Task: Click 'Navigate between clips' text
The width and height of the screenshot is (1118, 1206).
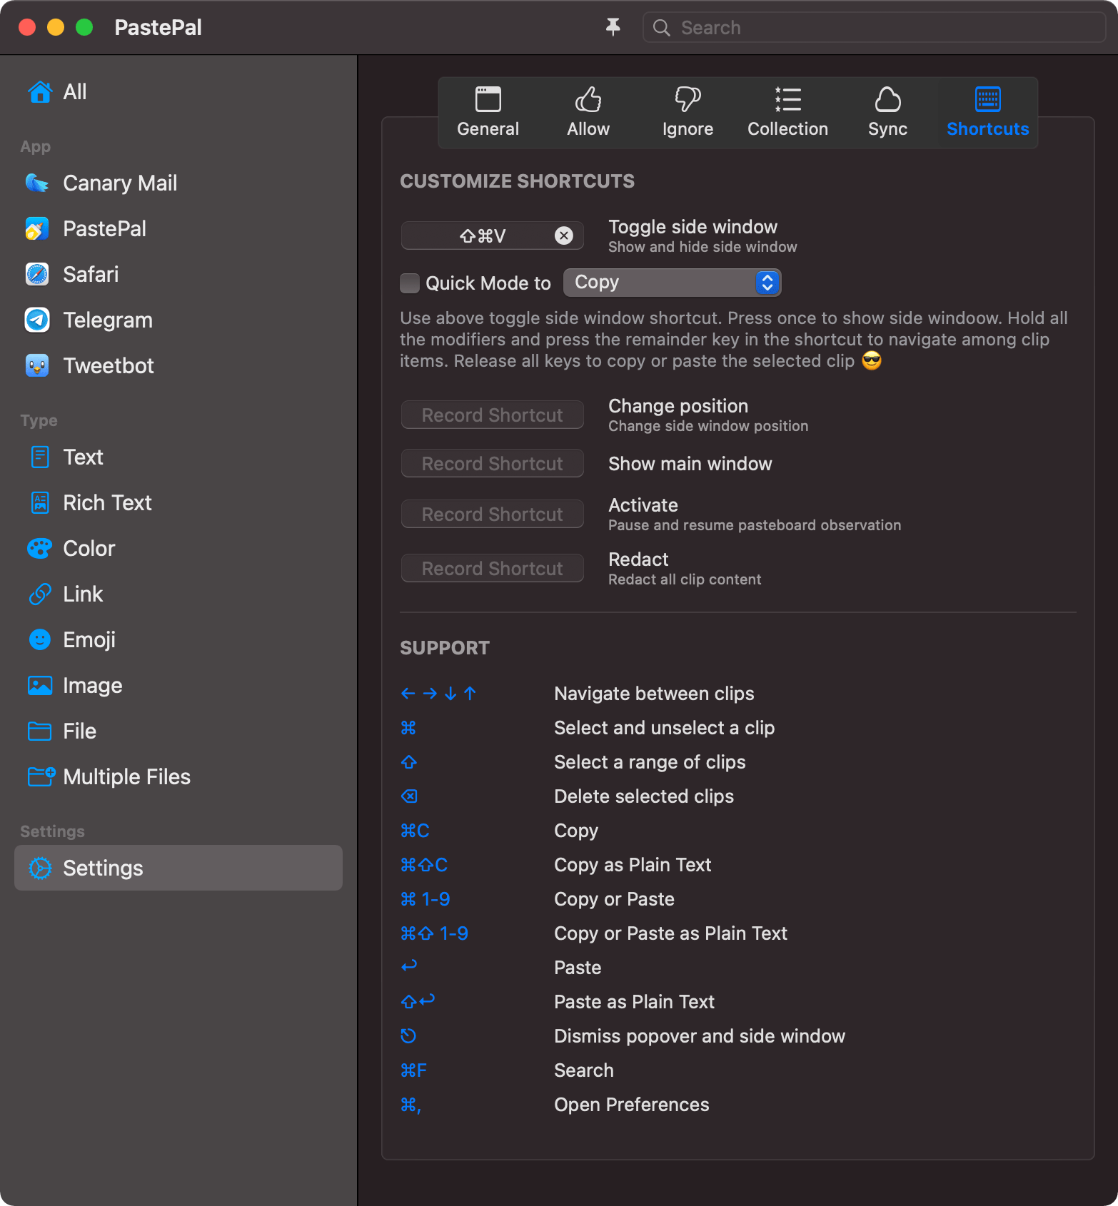Action: [654, 694]
